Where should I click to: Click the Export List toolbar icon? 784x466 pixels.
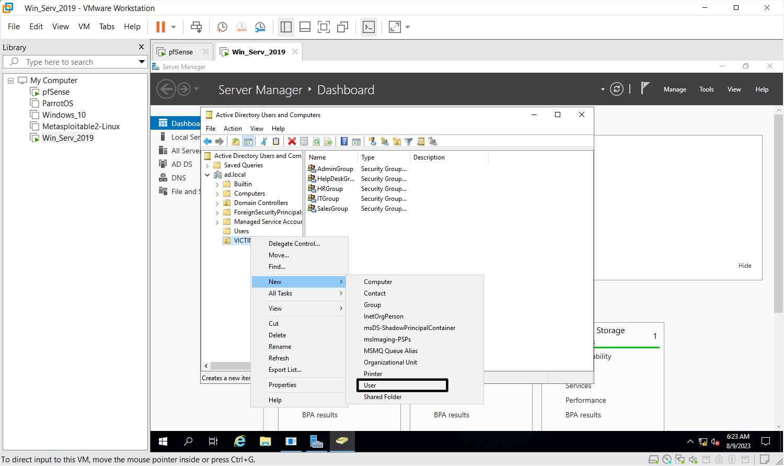tap(328, 141)
